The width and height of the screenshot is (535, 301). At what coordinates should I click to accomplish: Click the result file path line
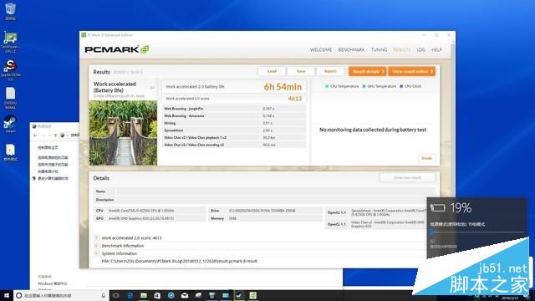click(x=180, y=261)
